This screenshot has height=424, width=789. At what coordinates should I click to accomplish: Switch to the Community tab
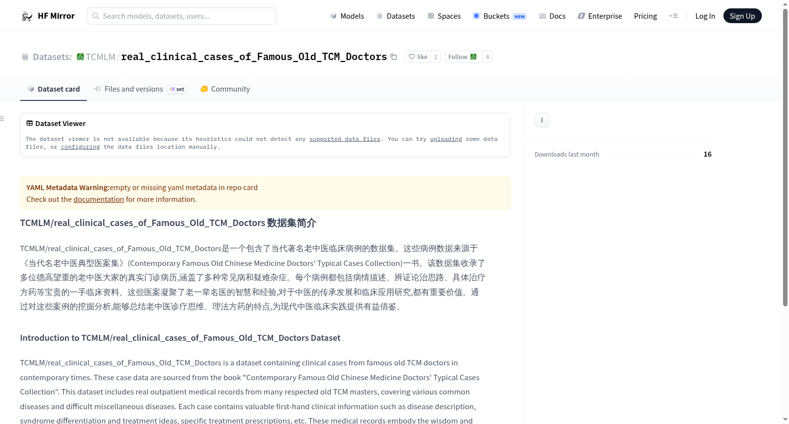point(225,89)
